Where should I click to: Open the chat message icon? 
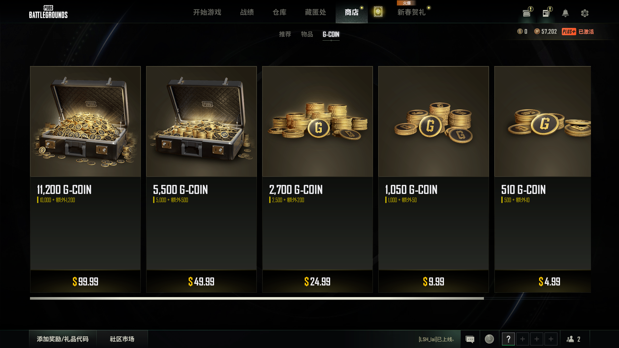point(470,339)
